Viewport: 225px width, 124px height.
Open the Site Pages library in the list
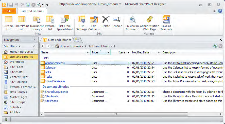[x=51, y=101]
